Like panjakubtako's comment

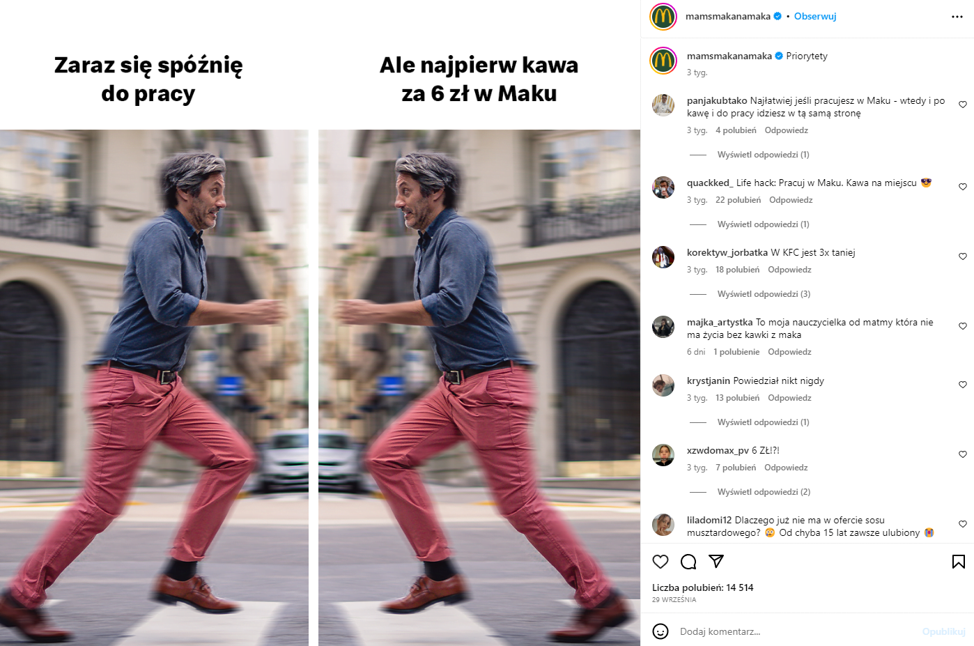pos(963,105)
